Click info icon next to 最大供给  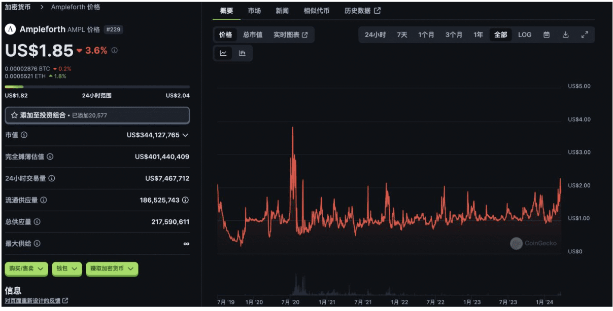[x=37, y=244]
